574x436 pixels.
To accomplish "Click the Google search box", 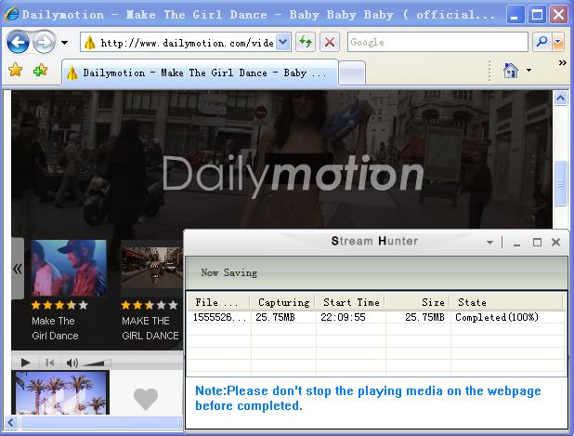I will 437,42.
